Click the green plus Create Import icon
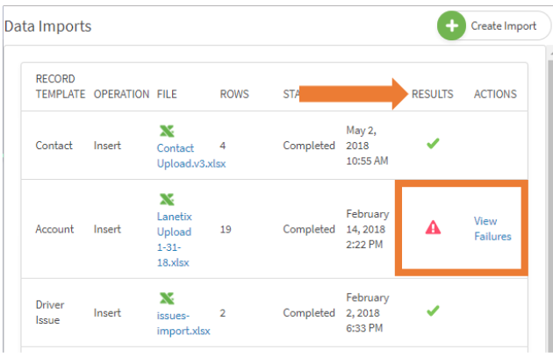Viewport: 553px width, 357px height. coord(452,25)
